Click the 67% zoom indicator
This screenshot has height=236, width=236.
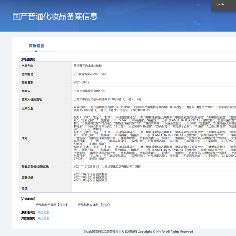tap(220, 4)
